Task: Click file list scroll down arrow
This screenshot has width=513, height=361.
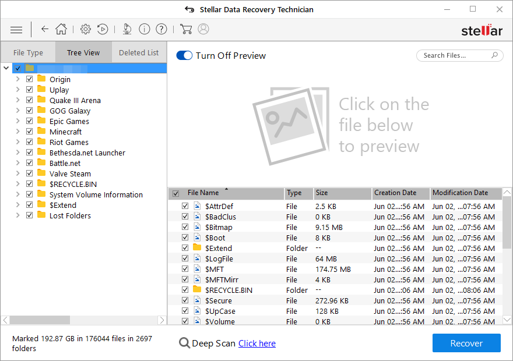Action: [x=507, y=320]
